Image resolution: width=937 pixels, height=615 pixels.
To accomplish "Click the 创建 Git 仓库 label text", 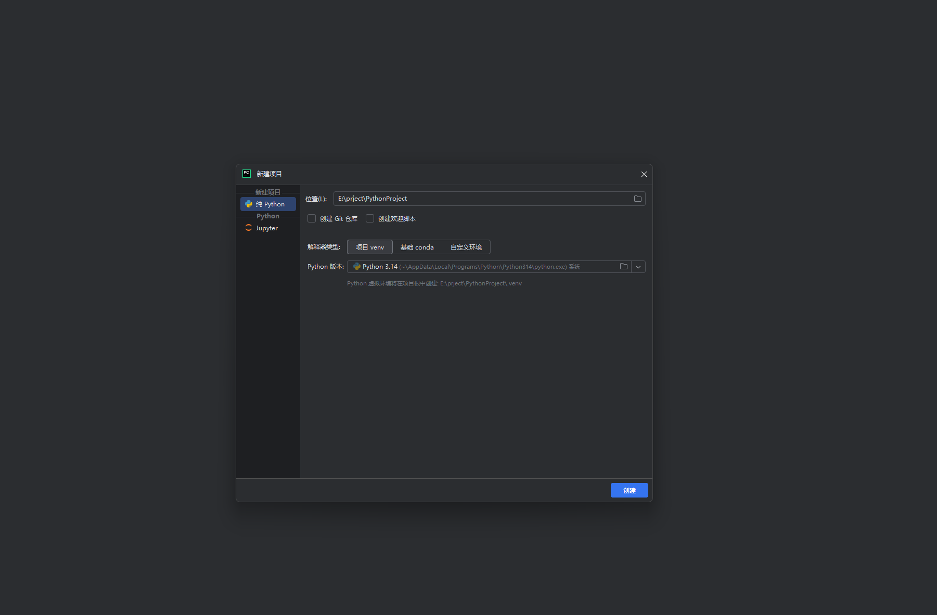I will coord(339,219).
